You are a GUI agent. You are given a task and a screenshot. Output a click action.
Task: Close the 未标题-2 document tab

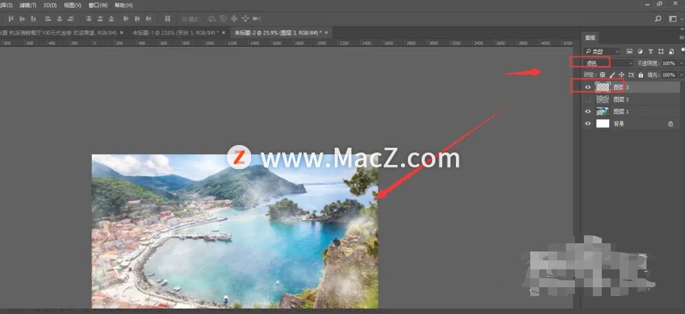[327, 32]
